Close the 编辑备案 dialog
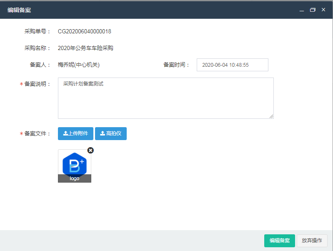Image resolution: width=333 pixels, height=251 pixels. 323,10
